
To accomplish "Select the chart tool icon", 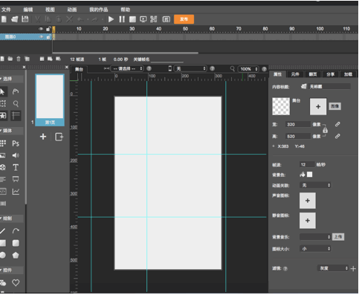I will click(16, 192).
